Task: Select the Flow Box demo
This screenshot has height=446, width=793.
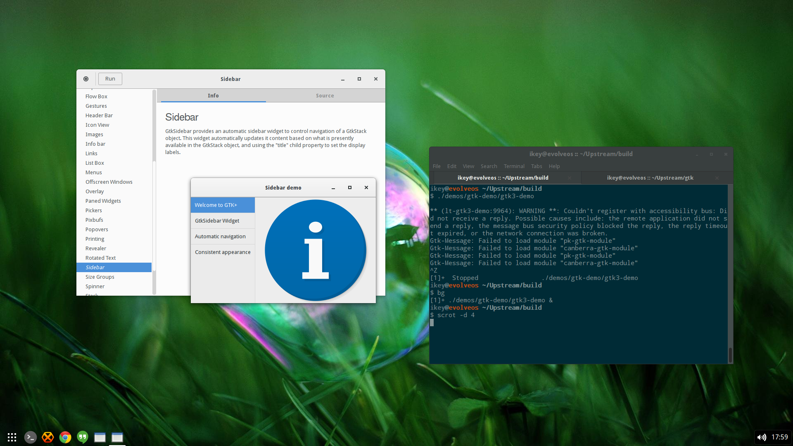Action: 114,96
